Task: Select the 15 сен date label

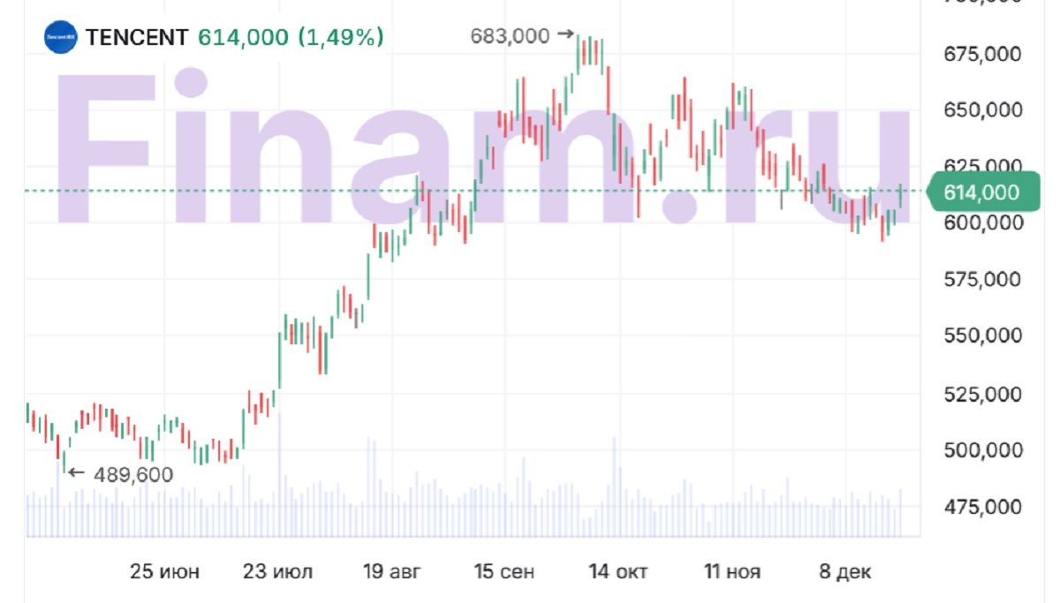Action: tap(504, 572)
